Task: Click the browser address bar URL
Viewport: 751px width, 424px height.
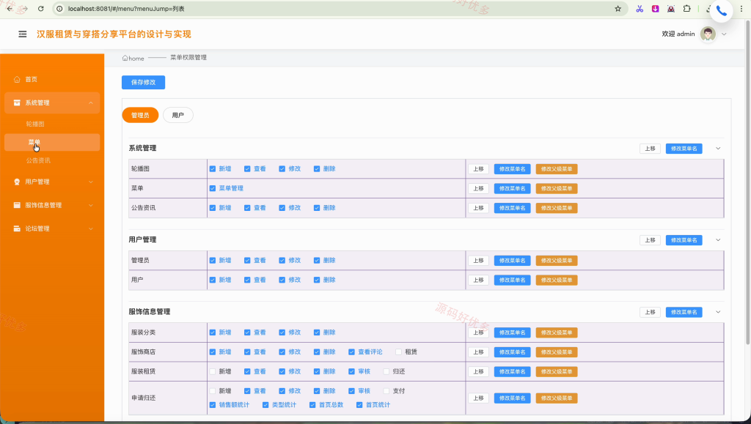Action: [x=126, y=9]
